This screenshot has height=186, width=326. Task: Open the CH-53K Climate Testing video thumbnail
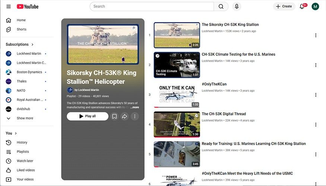(x=177, y=65)
